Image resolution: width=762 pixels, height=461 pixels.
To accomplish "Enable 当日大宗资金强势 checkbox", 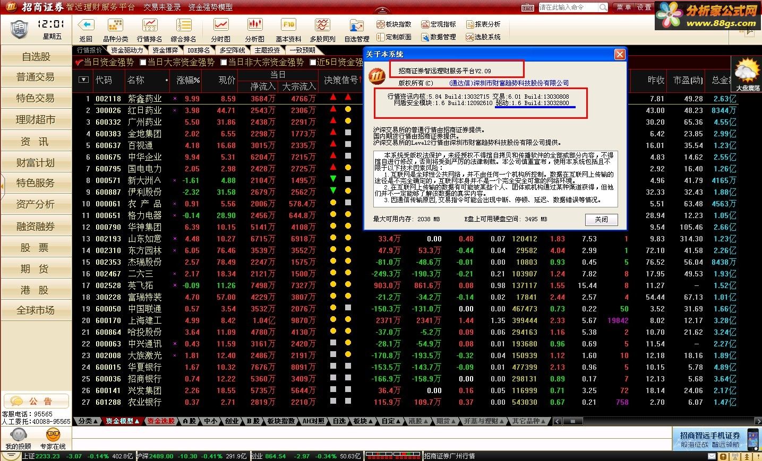I will [143, 63].
